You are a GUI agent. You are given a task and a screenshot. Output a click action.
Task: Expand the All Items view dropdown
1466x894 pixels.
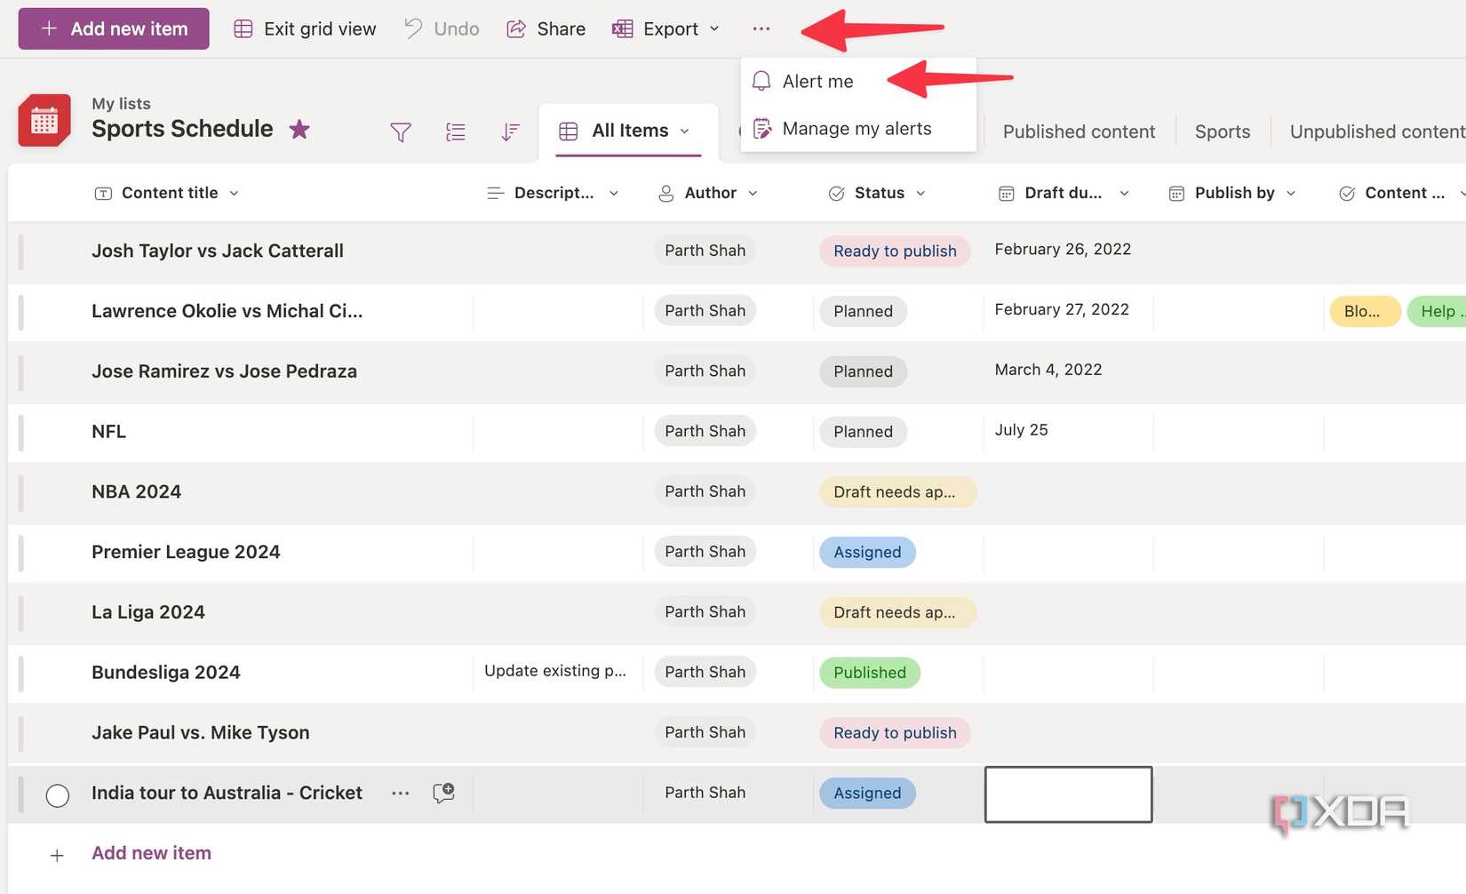pyautogui.click(x=685, y=132)
